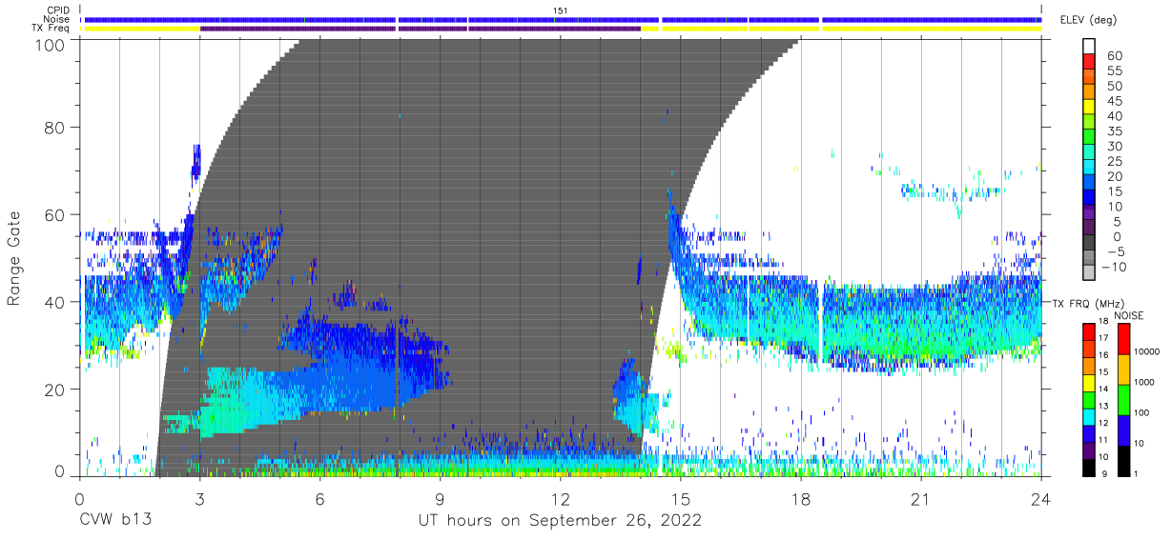Click the 1000 NOISE scale label
Screen dimensions: 1171x540
[1146, 383]
